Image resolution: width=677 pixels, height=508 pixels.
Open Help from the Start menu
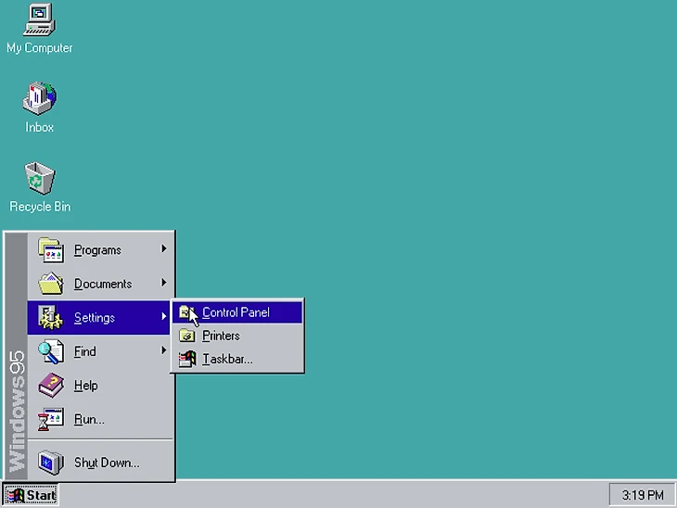pos(100,385)
